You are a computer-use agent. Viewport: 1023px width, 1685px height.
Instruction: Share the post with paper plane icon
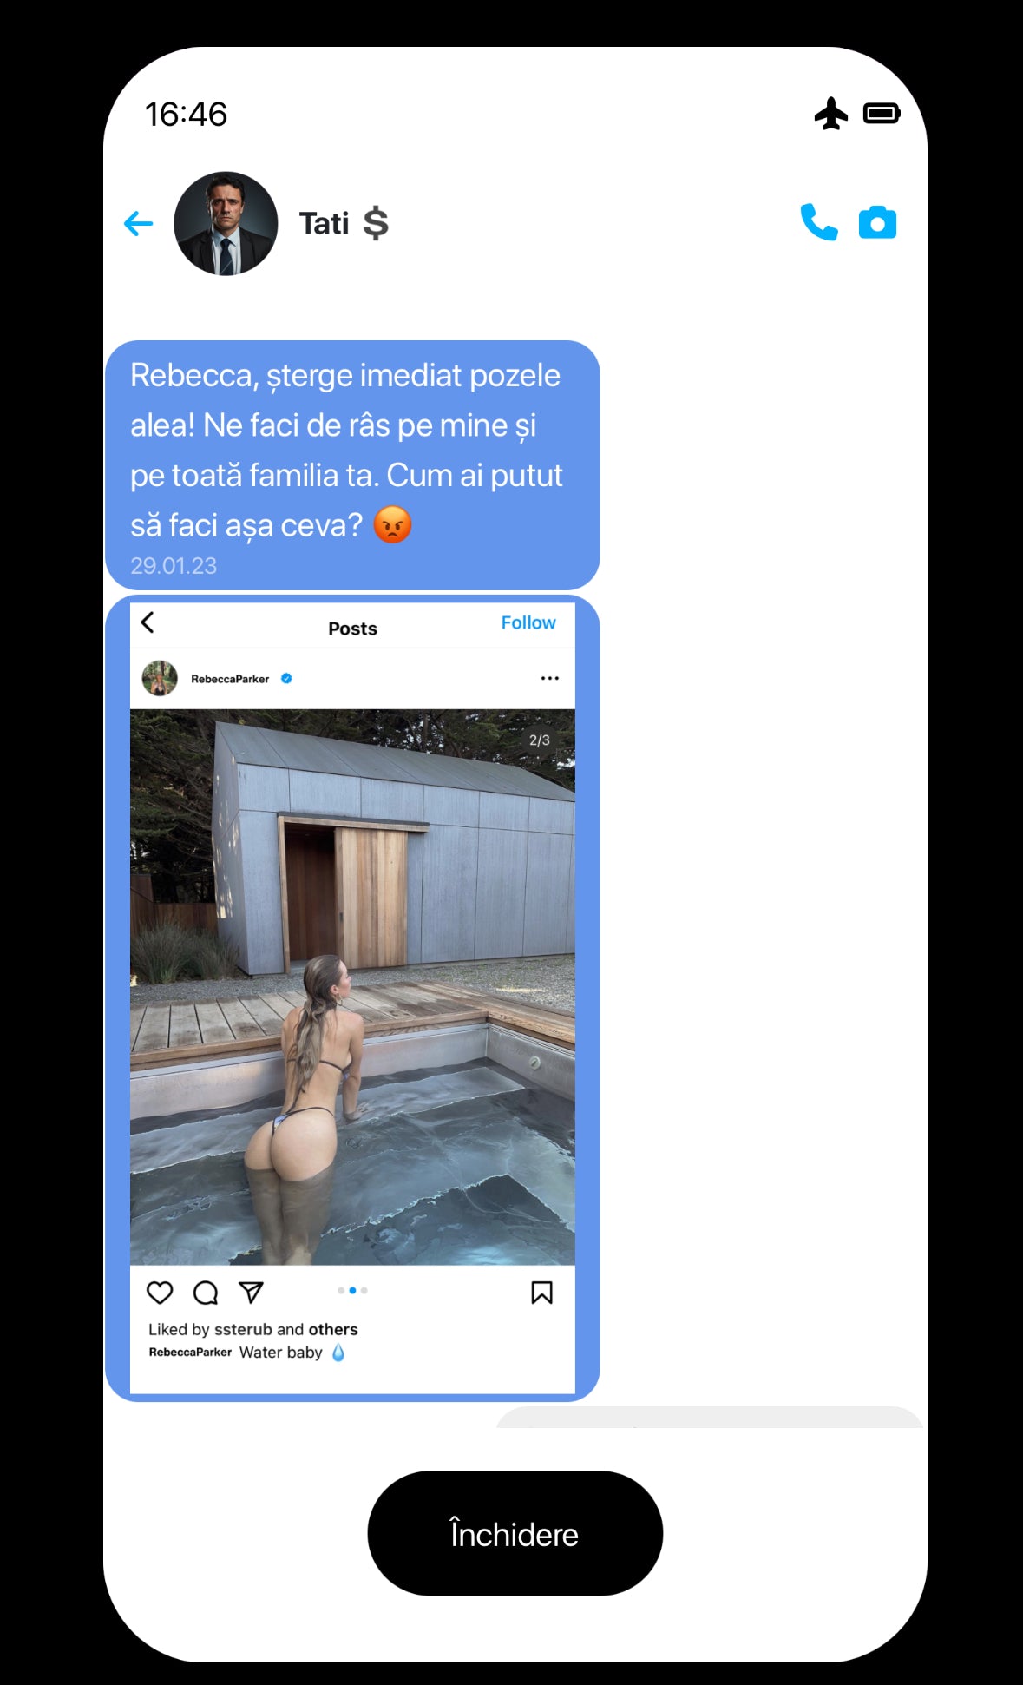251,1292
